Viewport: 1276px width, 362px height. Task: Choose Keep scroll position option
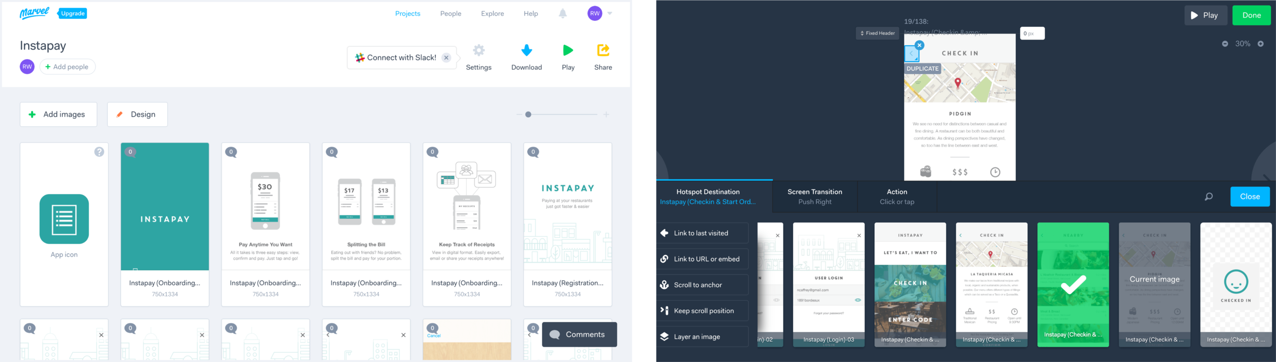tap(702, 311)
